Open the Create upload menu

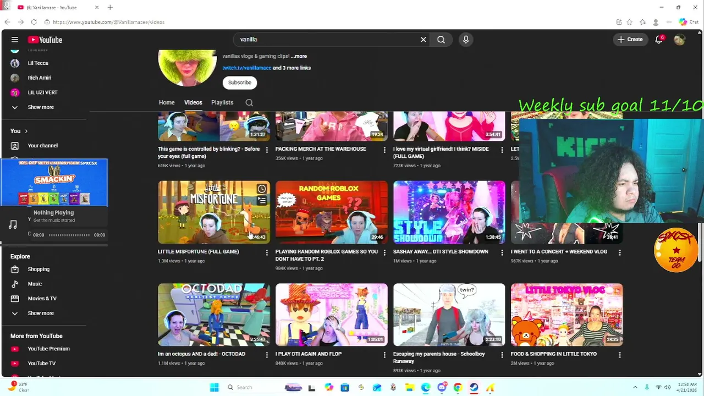coord(630,40)
